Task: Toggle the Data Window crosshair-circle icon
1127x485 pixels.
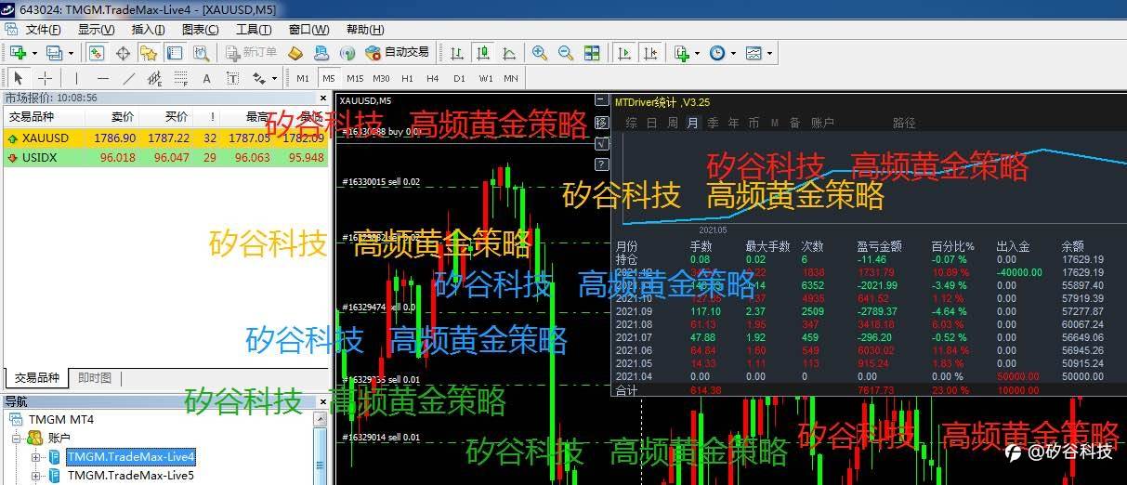Action: click(122, 53)
